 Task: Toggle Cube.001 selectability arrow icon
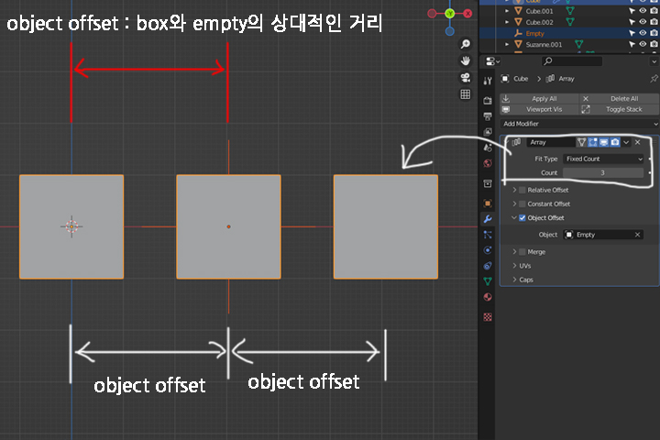tap(632, 11)
